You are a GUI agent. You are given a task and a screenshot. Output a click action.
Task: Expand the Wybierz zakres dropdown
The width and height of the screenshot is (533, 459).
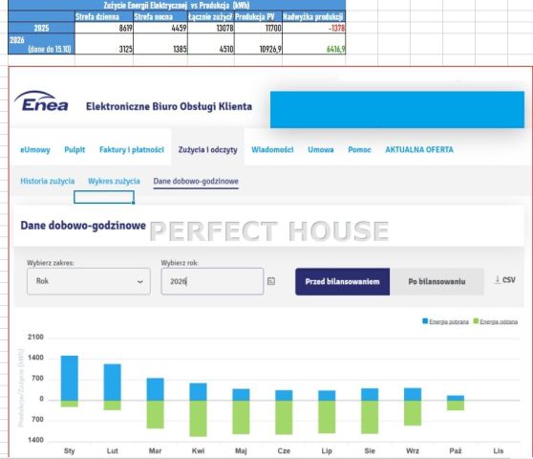coord(89,281)
